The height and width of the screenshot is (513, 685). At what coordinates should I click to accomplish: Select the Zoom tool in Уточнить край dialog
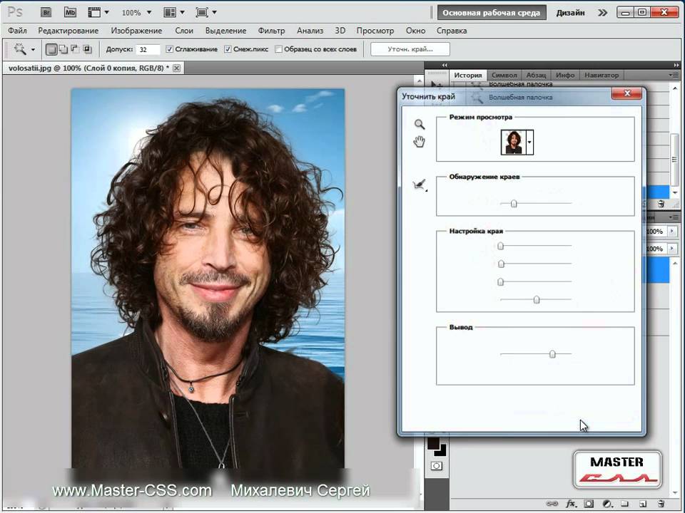tap(420, 124)
